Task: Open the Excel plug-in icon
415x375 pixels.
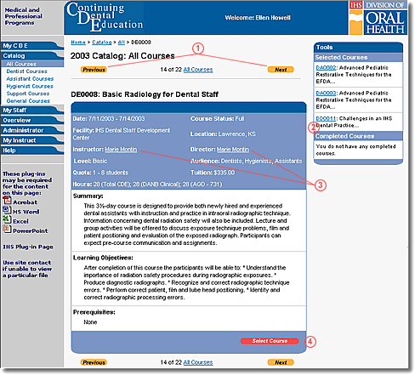Action: point(7,219)
